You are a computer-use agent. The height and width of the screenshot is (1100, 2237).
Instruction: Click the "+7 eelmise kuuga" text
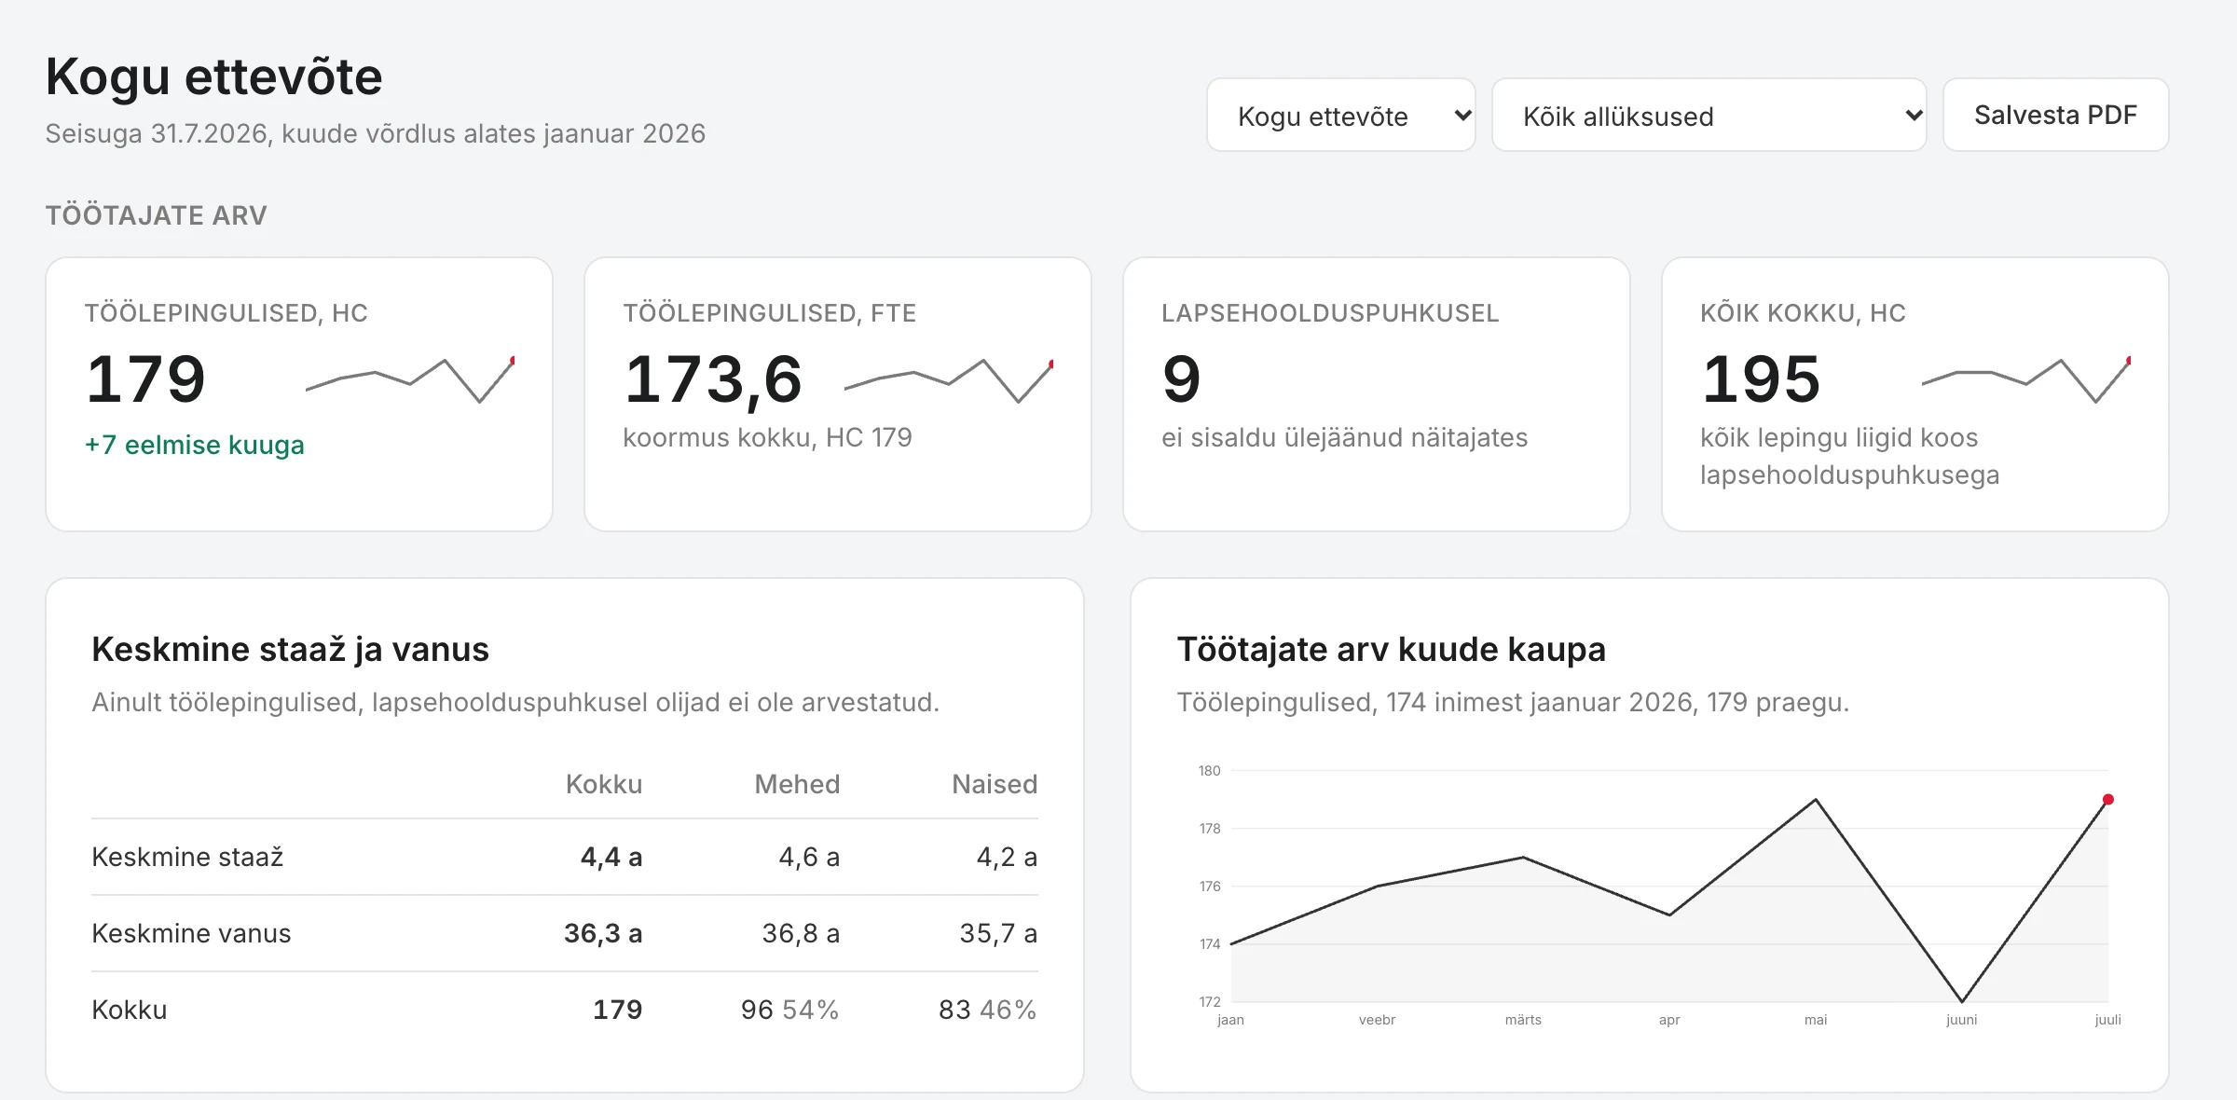[195, 445]
